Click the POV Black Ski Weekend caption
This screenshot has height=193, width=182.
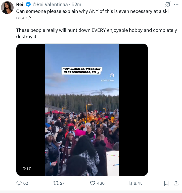82,70
